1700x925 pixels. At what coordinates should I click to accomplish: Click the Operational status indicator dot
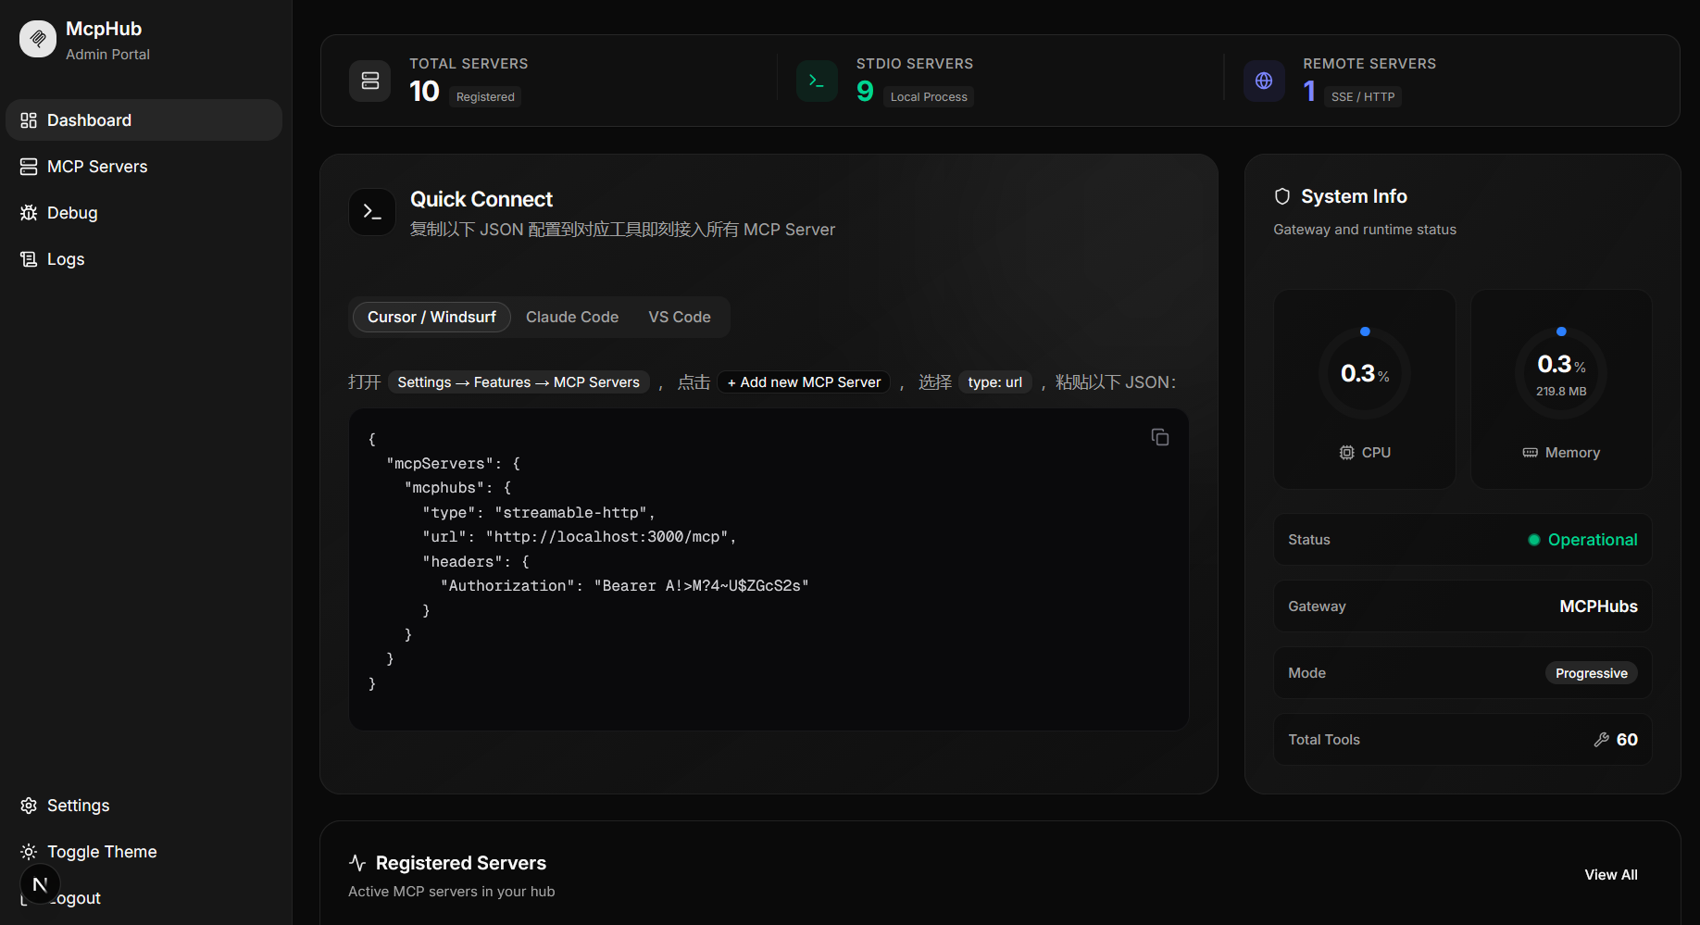[x=1533, y=539]
